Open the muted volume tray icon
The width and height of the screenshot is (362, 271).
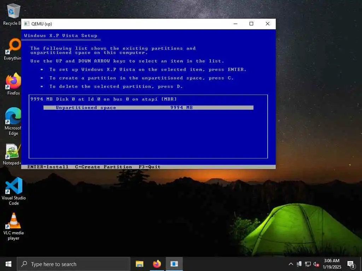pos(316,264)
